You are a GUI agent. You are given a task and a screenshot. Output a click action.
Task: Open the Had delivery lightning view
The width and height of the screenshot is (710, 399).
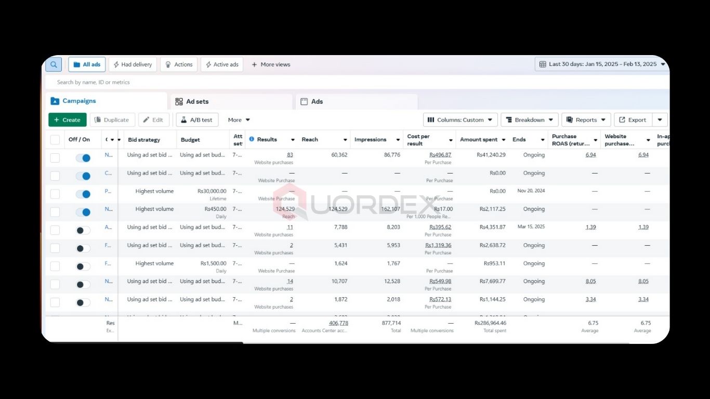(x=133, y=64)
